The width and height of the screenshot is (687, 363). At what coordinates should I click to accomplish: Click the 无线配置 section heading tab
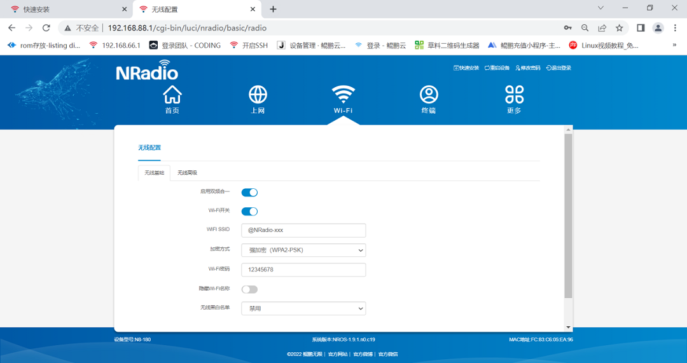[x=149, y=148]
